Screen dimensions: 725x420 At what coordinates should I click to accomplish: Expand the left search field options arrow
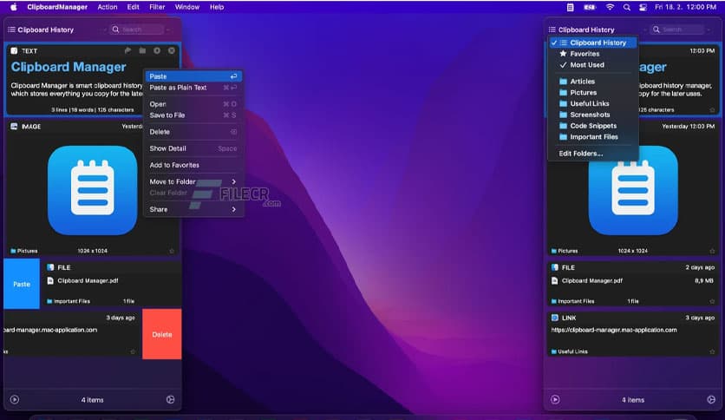[x=168, y=30]
